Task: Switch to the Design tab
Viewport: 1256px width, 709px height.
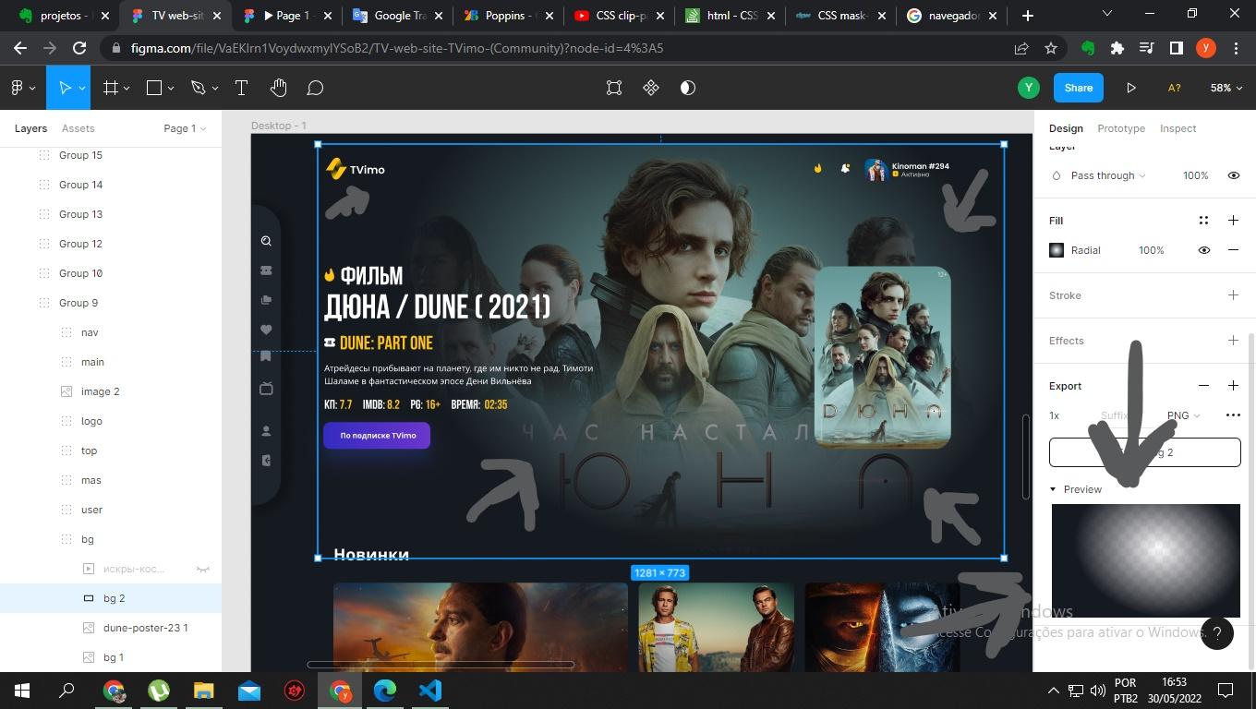Action: pyautogui.click(x=1066, y=128)
